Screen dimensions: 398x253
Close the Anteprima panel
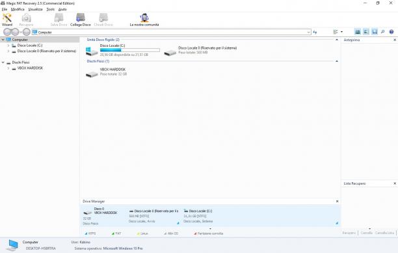pyautogui.click(x=395, y=40)
